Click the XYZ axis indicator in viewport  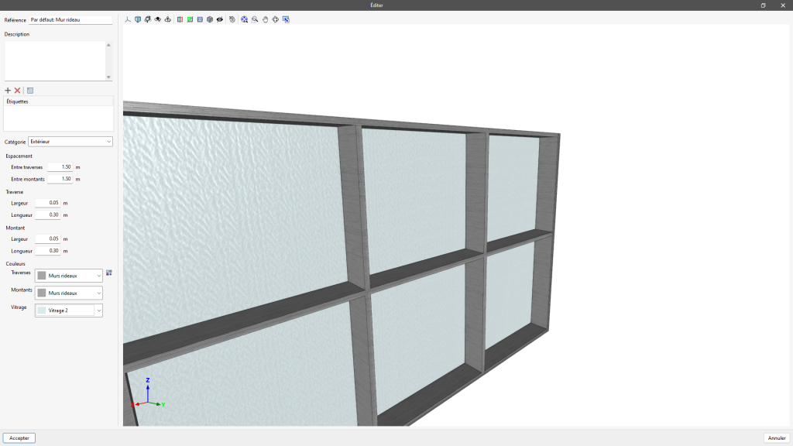pyautogui.click(x=148, y=393)
